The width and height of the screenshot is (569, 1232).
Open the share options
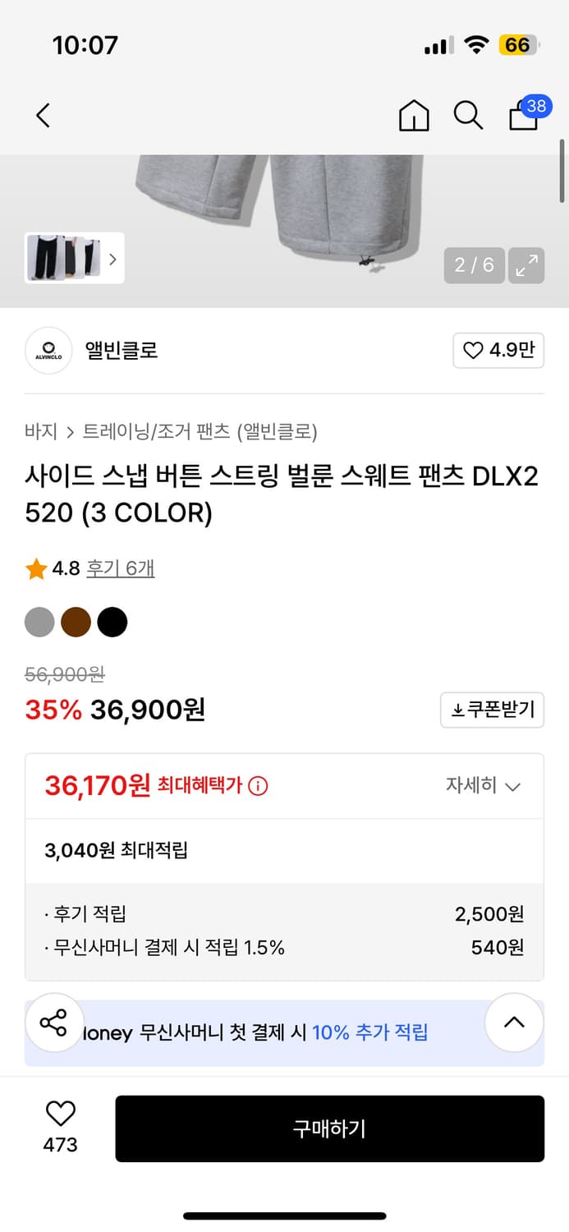click(54, 1023)
